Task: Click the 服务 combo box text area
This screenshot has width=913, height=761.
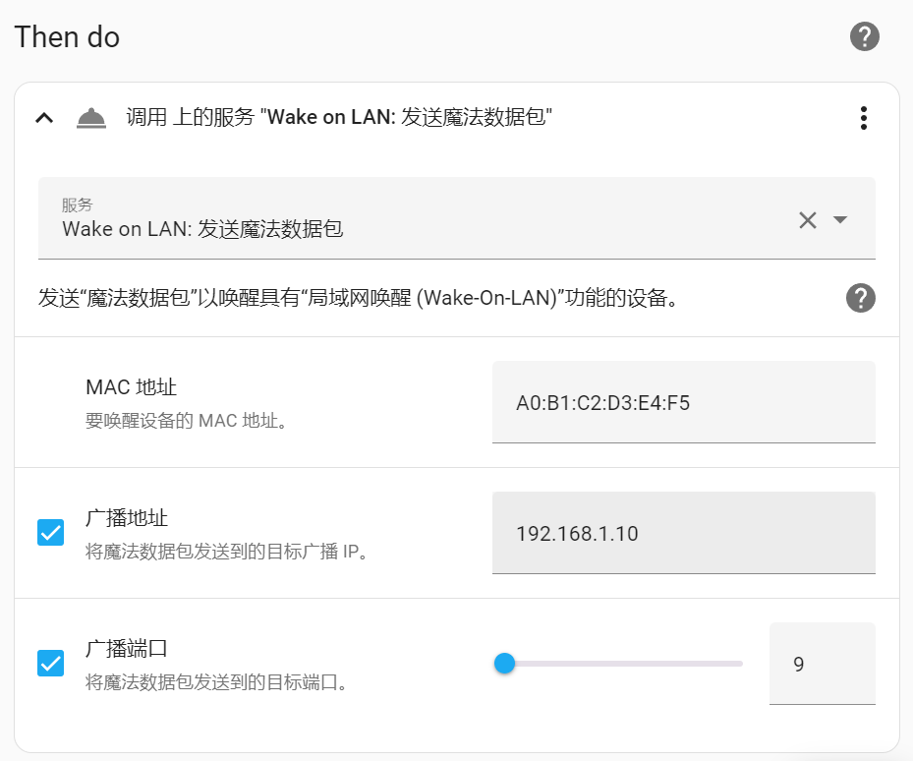Action: (413, 219)
